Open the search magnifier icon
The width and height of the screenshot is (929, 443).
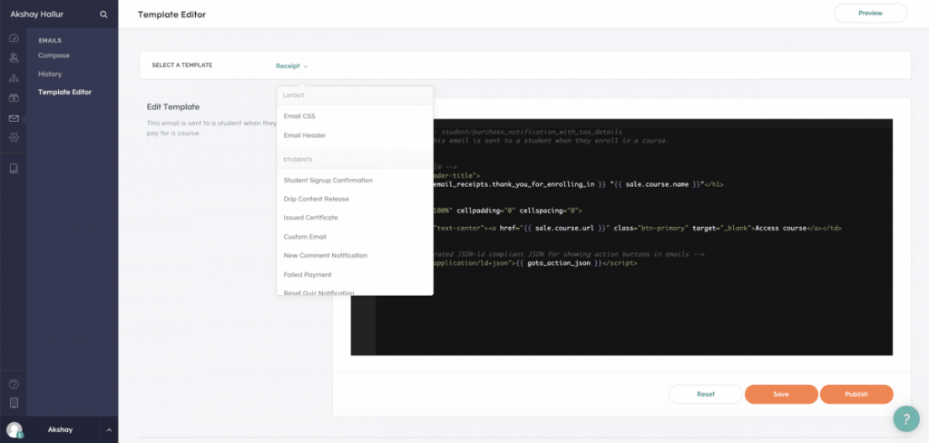point(103,14)
